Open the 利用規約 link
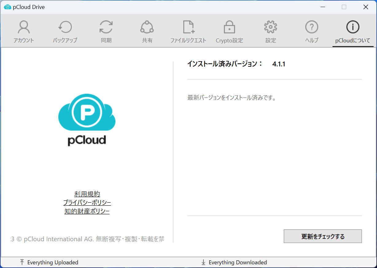Viewport: 377px width, 268px height. point(87,194)
